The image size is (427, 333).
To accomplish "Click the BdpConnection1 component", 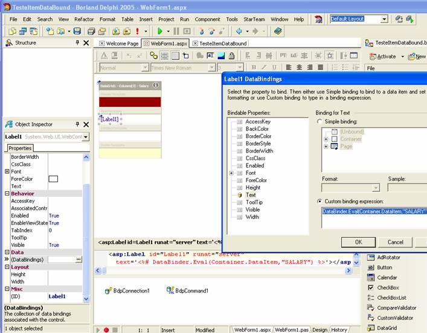I will click(127, 291).
